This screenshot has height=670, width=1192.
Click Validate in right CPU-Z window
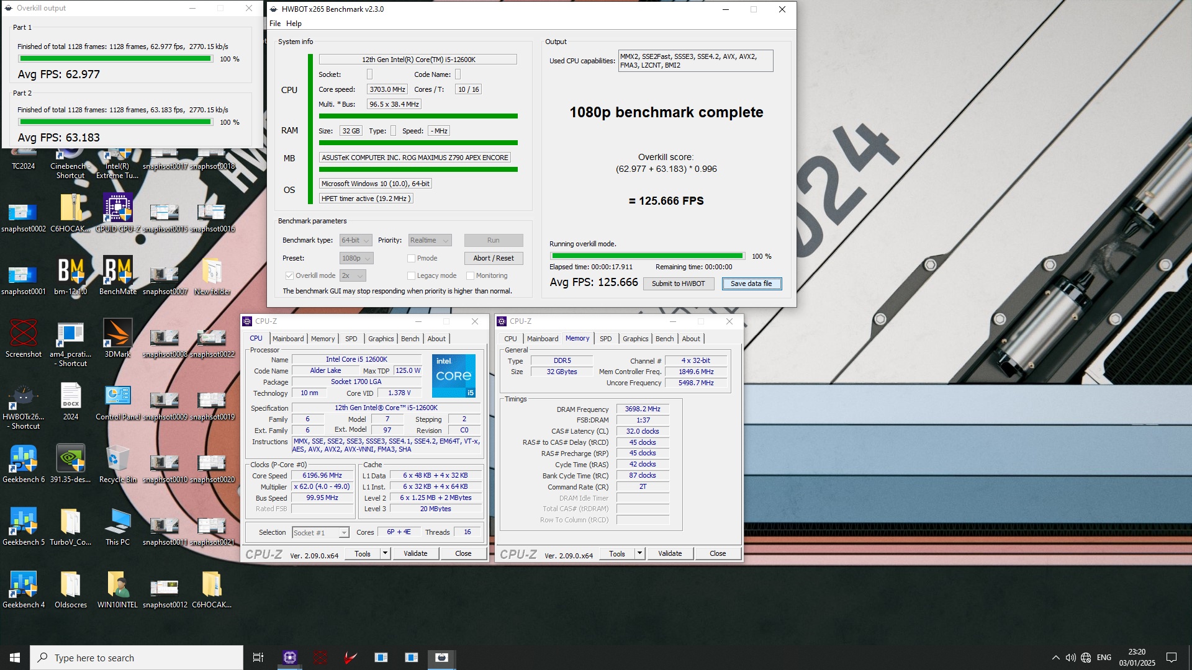670,553
